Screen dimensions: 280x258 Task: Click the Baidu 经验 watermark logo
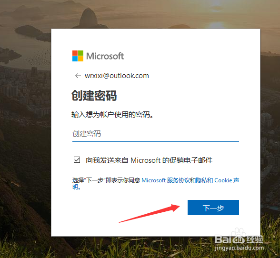coord(239,239)
